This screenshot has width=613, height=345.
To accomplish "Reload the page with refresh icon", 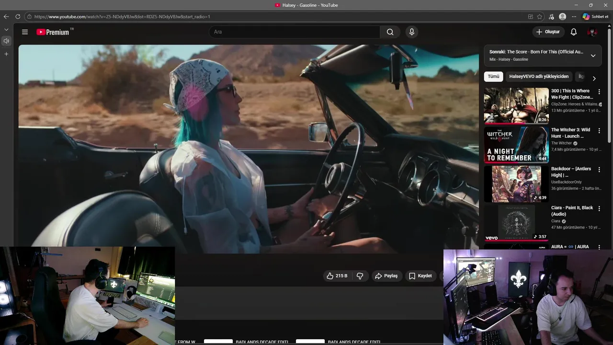I will (x=18, y=17).
